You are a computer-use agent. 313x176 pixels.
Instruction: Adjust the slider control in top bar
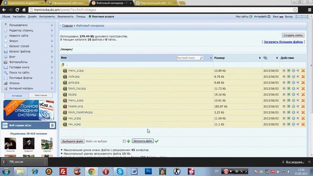[x=302, y=17]
